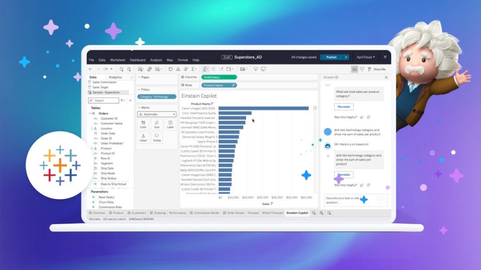
Task: Click the Category: Technology filter pill
Action: (x=157, y=97)
